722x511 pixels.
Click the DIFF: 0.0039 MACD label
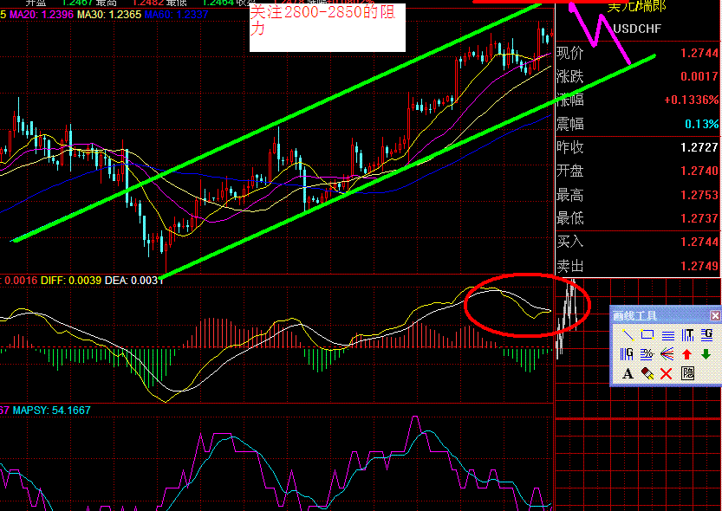pyautogui.click(x=71, y=280)
